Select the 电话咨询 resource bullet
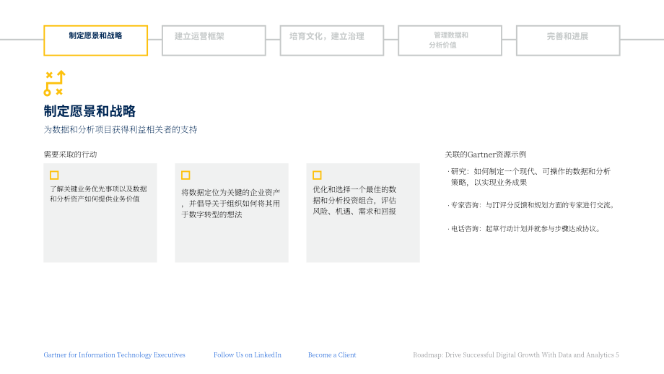The height and width of the screenshot is (374, 664). point(524,229)
